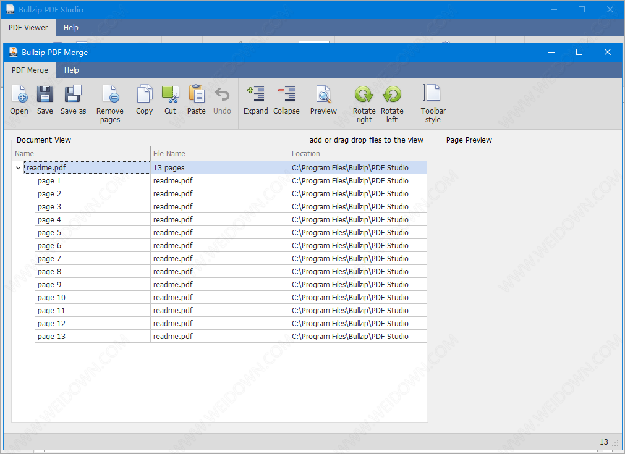Collapse the readme.pdf tree node chevron
The image size is (625, 454).
point(18,167)
